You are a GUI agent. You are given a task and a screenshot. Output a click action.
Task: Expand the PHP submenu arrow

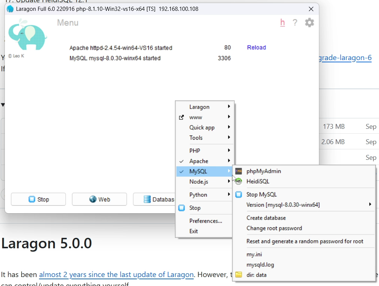tap(229, 150)
